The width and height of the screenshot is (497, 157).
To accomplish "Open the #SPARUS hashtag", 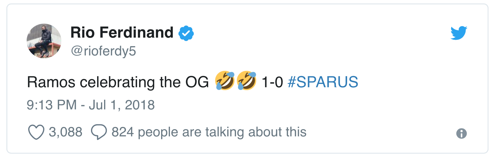I will point(323,82).
